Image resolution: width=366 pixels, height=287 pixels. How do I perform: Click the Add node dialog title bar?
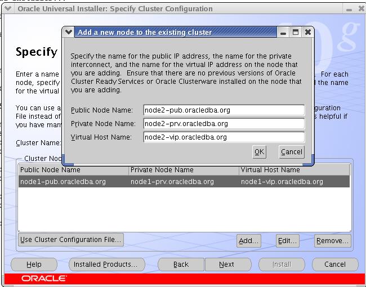(x=176, y=32)
